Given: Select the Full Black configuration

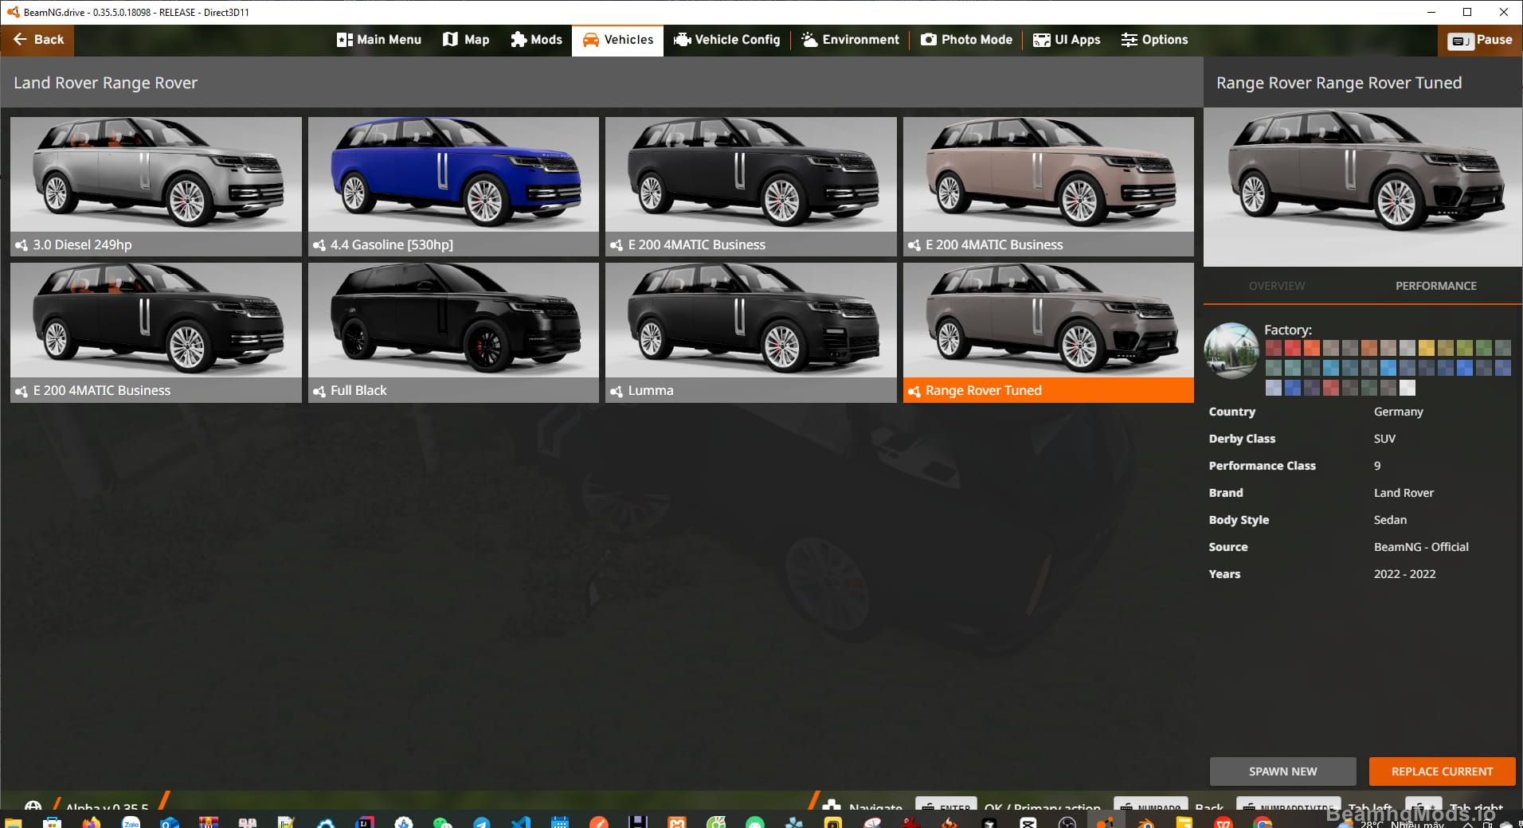Looking at the screenshot, I should pos(453,332).
